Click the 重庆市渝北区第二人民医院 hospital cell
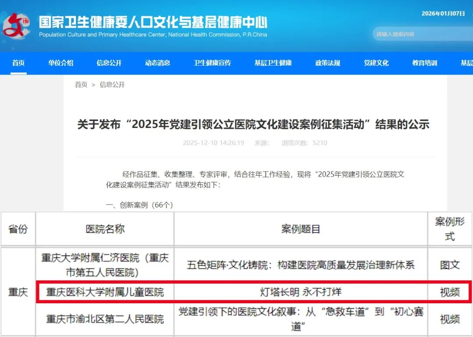The width and height of the screenshot is (473, 337). click(105, 319)
